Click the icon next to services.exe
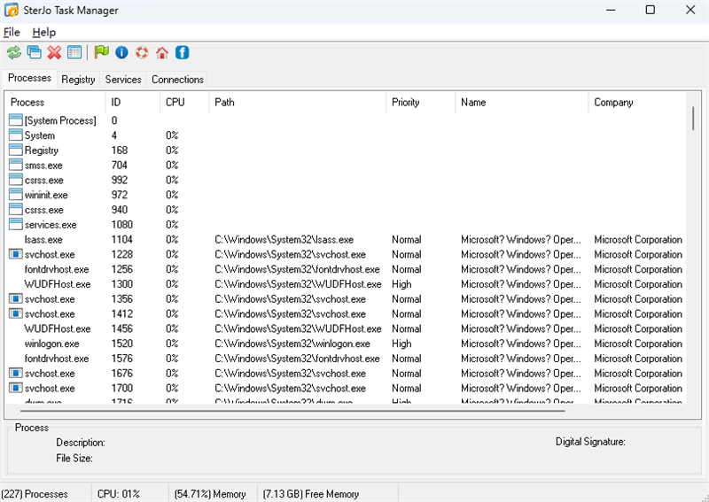This screenshot has width=709, height=502. (x=16, y=225)
